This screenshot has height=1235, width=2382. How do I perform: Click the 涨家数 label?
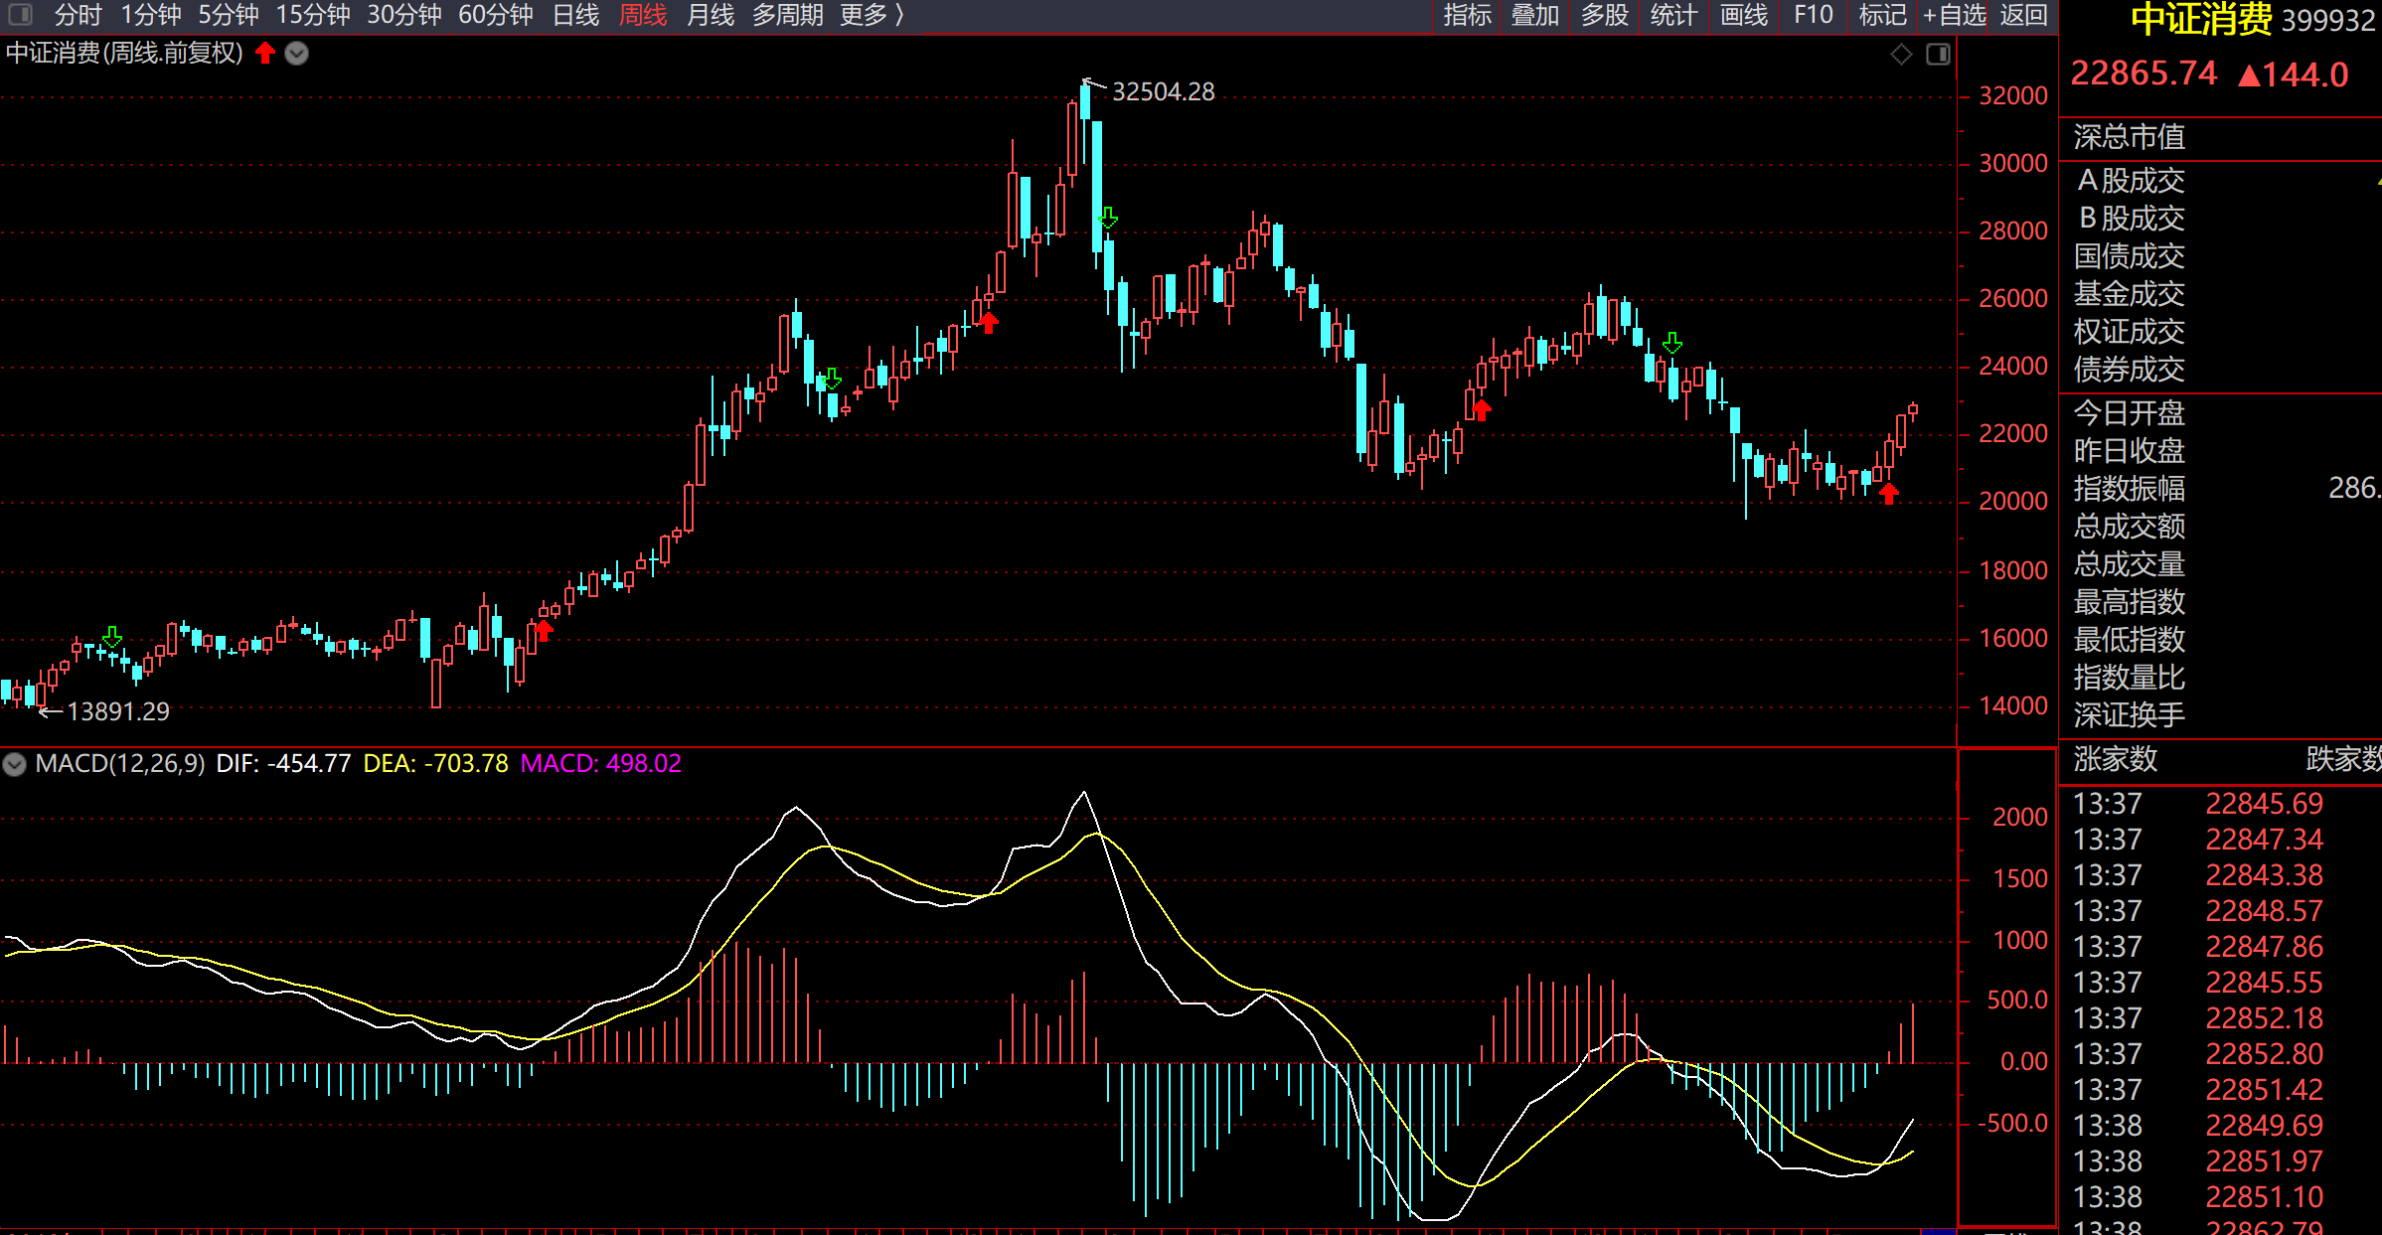[x=2115, y=760]
